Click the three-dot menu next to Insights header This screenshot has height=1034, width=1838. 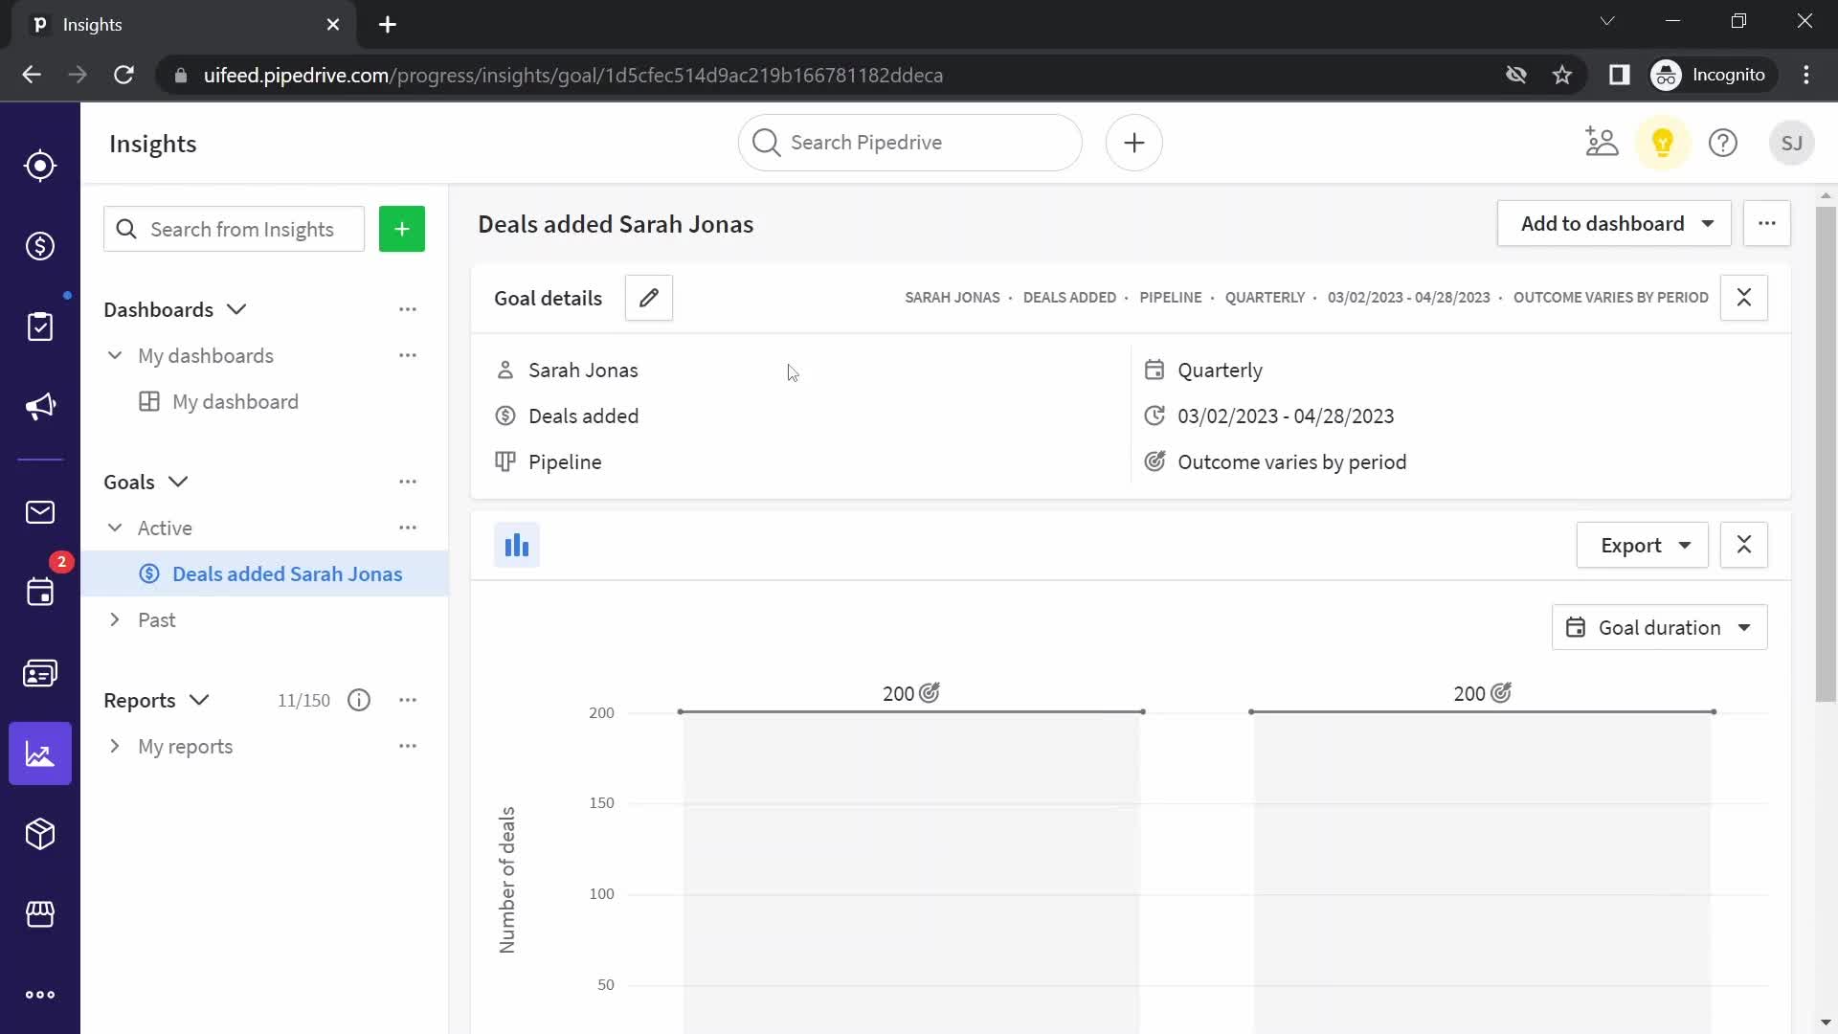pos(1767,223)
